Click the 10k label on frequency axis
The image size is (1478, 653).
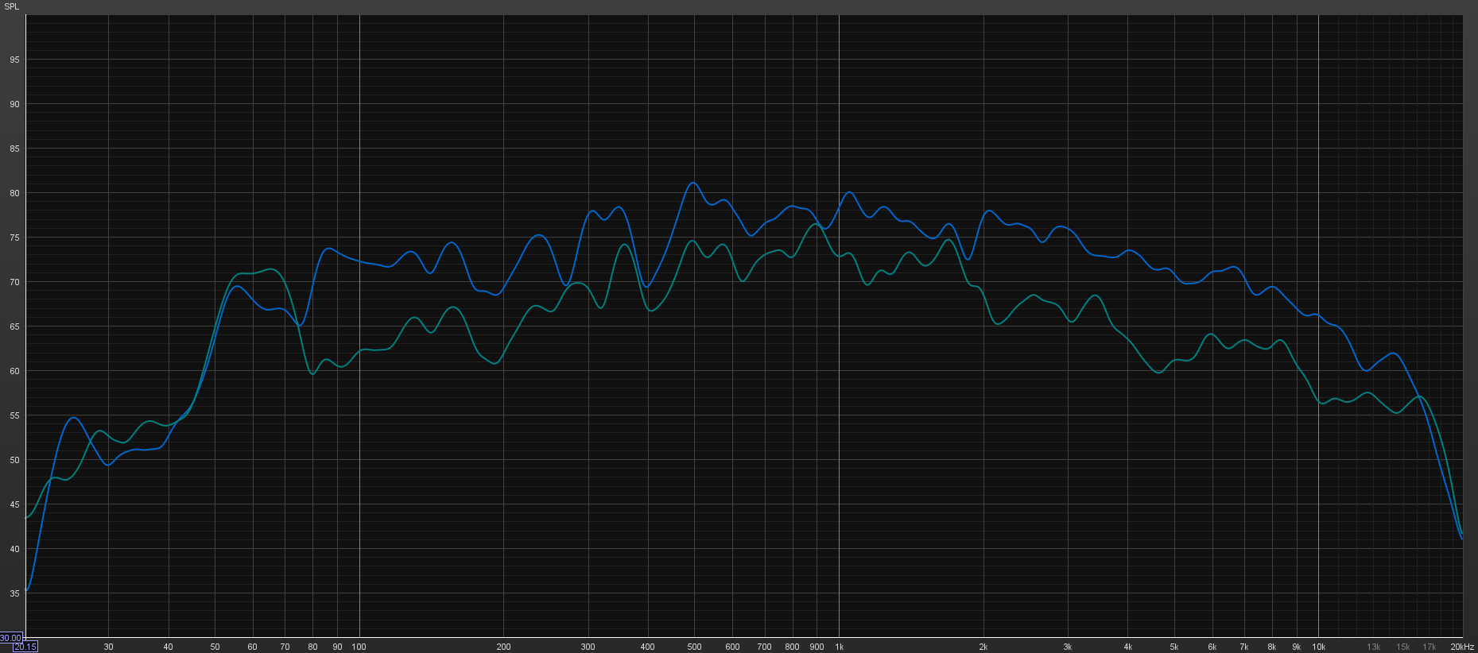pos(1318,647)
